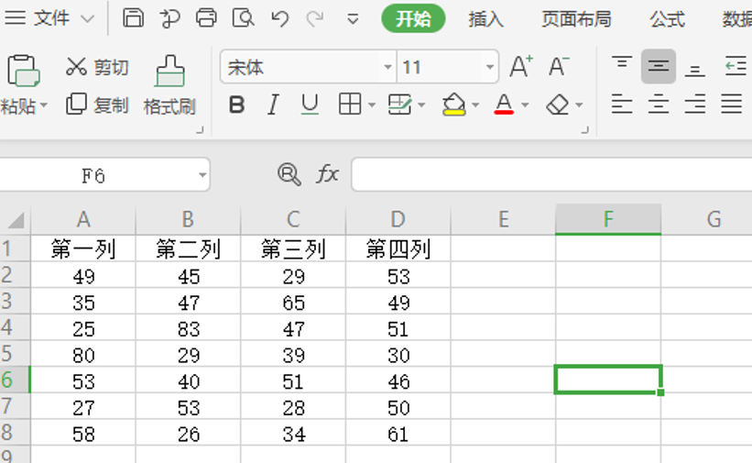Click the Copy (复制) button

pos(97,105)
